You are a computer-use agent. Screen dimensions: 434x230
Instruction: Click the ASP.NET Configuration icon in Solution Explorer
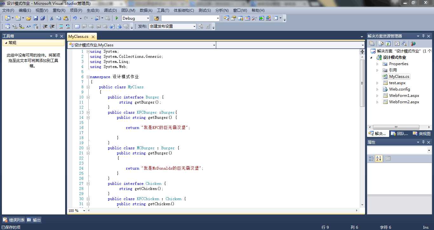coord(413,44)
